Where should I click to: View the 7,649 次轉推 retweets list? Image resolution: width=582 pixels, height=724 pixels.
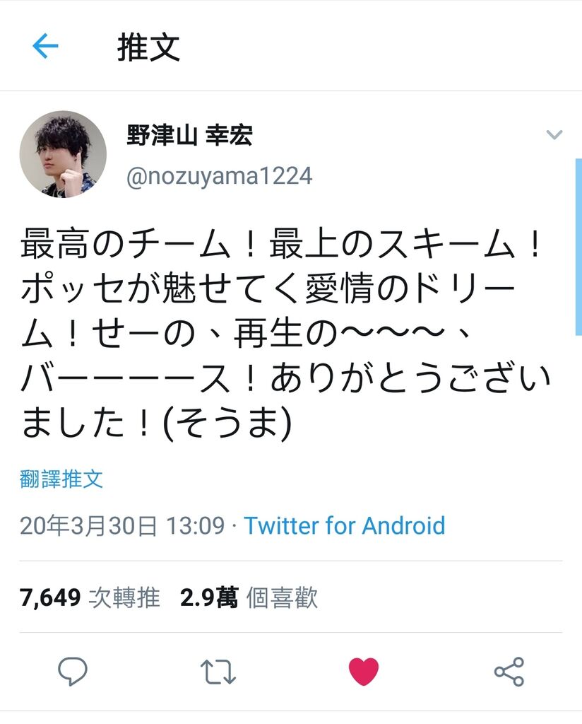pyautogui.click(x=90, y=597)
